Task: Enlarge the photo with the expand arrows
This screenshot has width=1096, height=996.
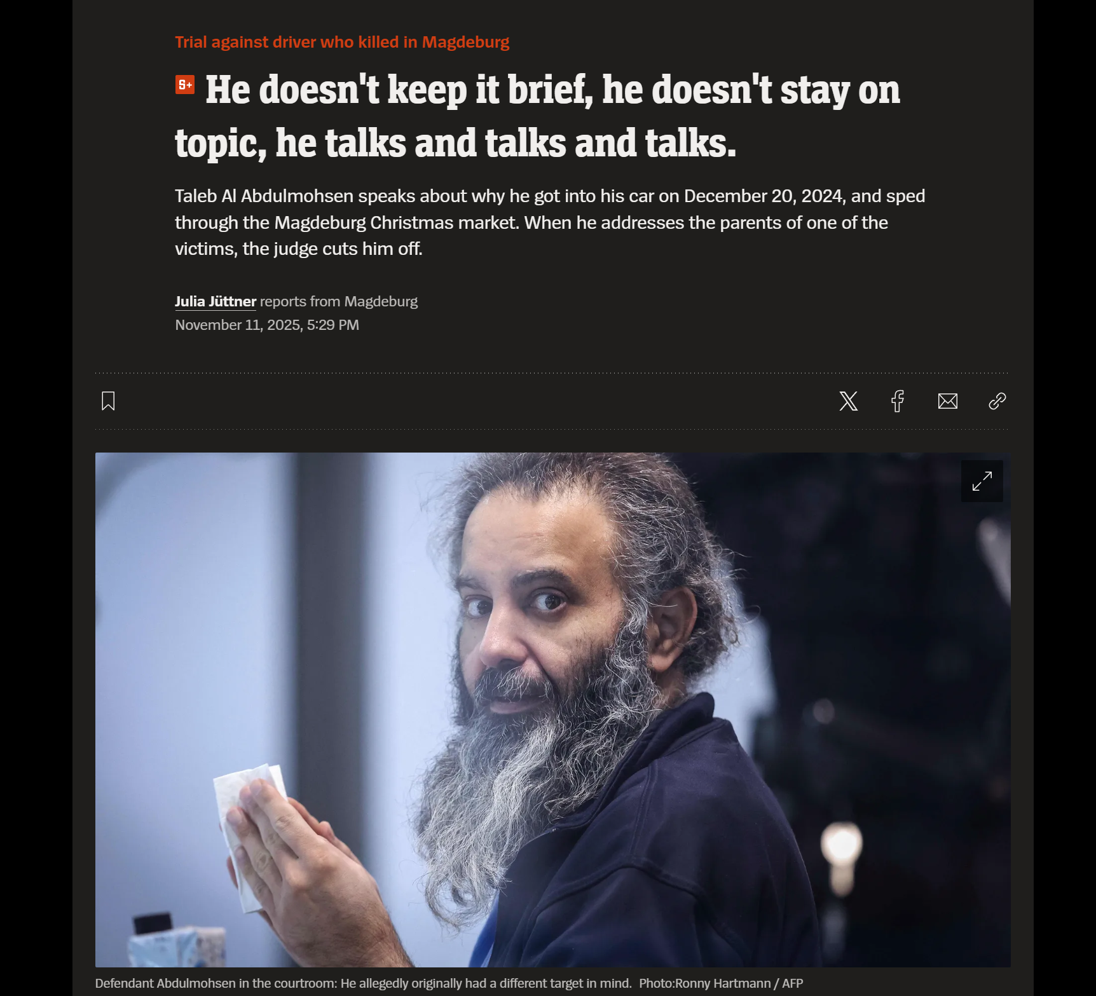Action: [982, 481]
